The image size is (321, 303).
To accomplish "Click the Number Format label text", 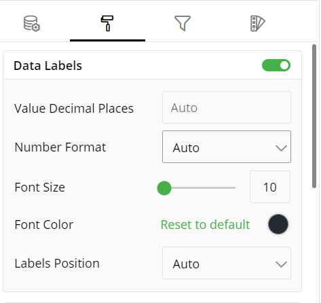I will [x=60, y=147].
